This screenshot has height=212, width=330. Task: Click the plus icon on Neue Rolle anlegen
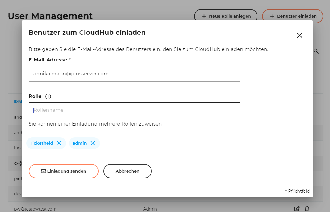click(204, 16)
